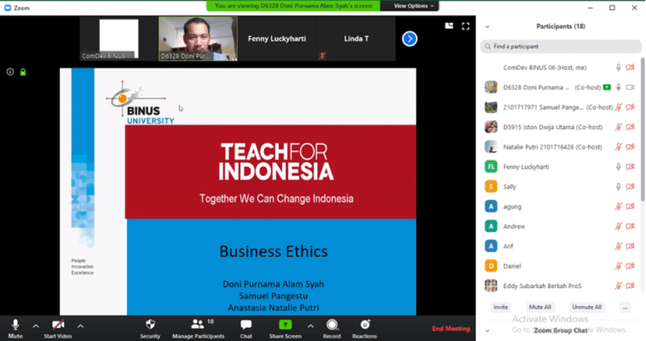Image resolution: width=646 pixels, height=341 pixels.
Task: Select the Linda T video tile
Action: pyautogui.click(x=357, y=39)
